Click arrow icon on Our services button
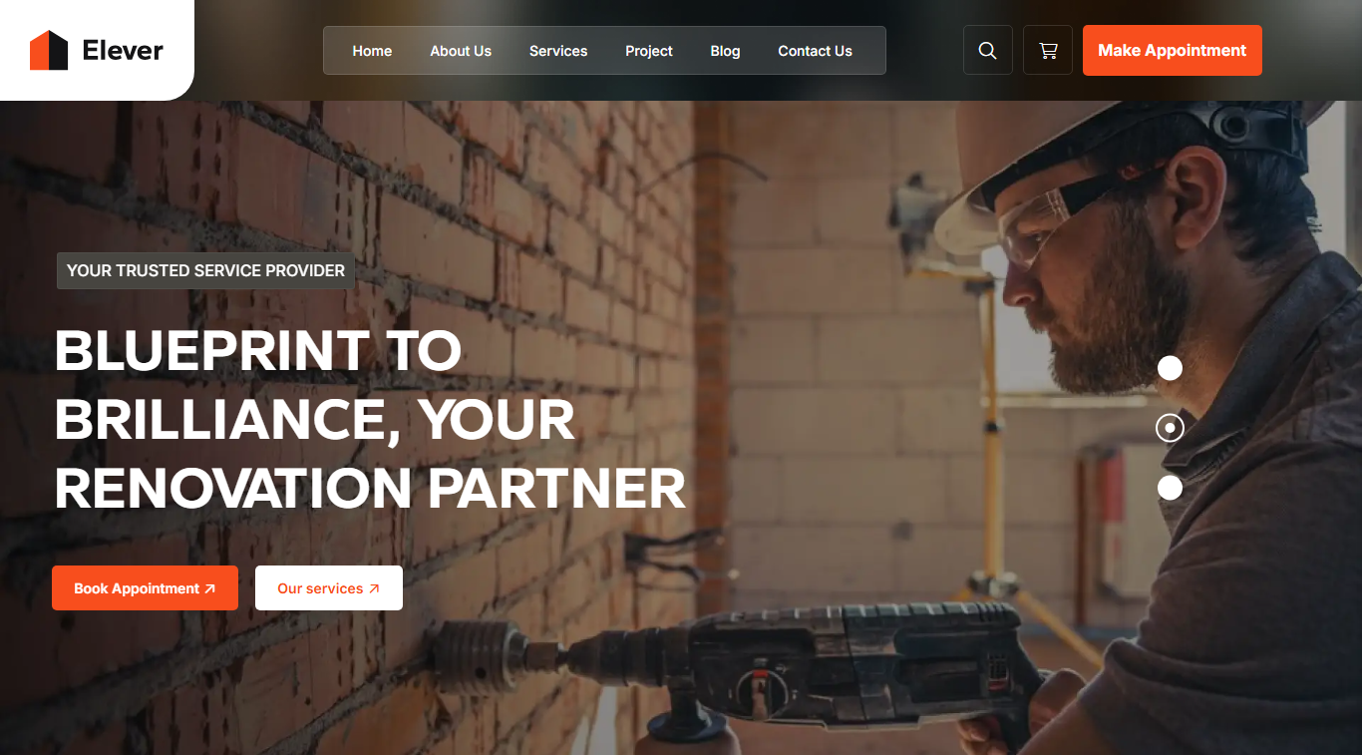This screenshot has height=755, width=1362. coord(374,588)
